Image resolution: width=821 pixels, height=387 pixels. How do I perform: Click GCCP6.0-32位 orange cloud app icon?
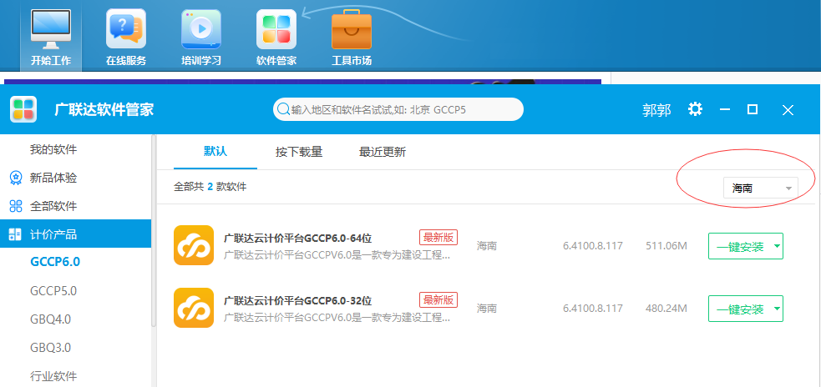[194, 308]
